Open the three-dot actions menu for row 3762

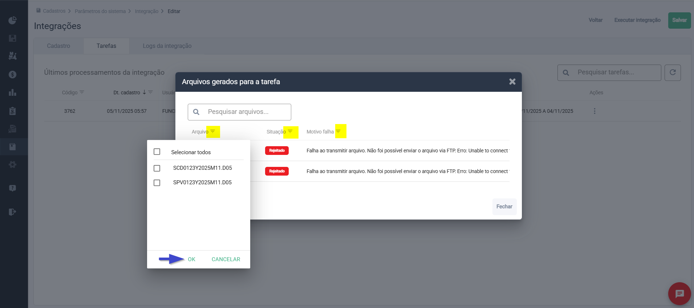594,111
